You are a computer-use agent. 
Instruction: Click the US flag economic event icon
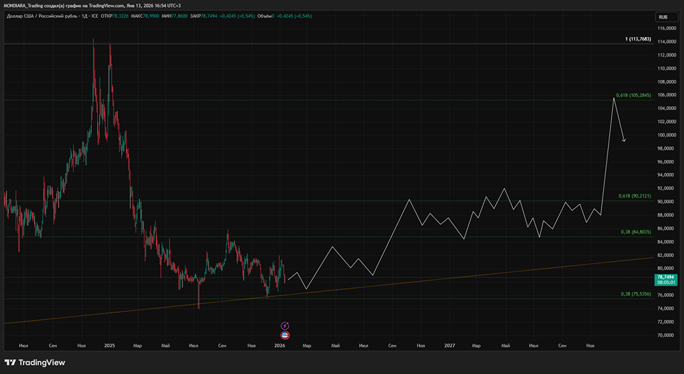click(x=285, y=335)
